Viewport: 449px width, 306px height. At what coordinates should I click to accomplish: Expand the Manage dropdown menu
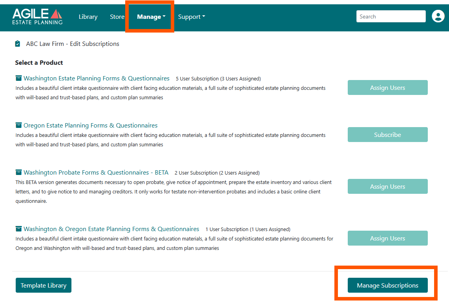(x=151, y=16)
